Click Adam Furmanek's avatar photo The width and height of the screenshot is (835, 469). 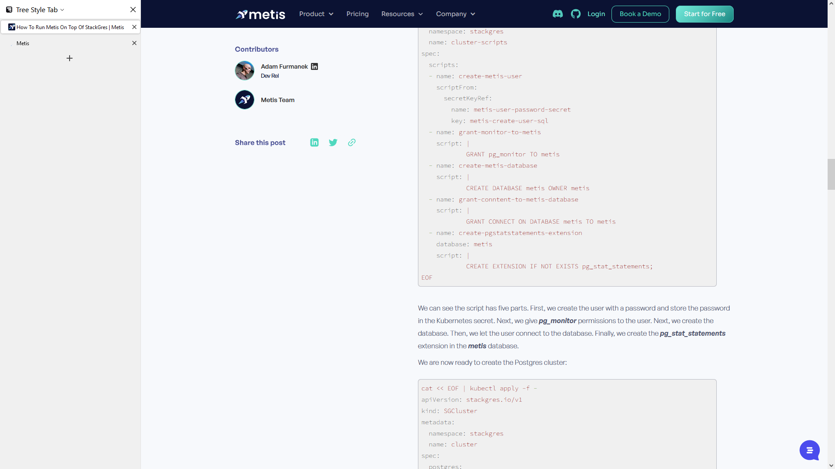[x=244, y=70]
